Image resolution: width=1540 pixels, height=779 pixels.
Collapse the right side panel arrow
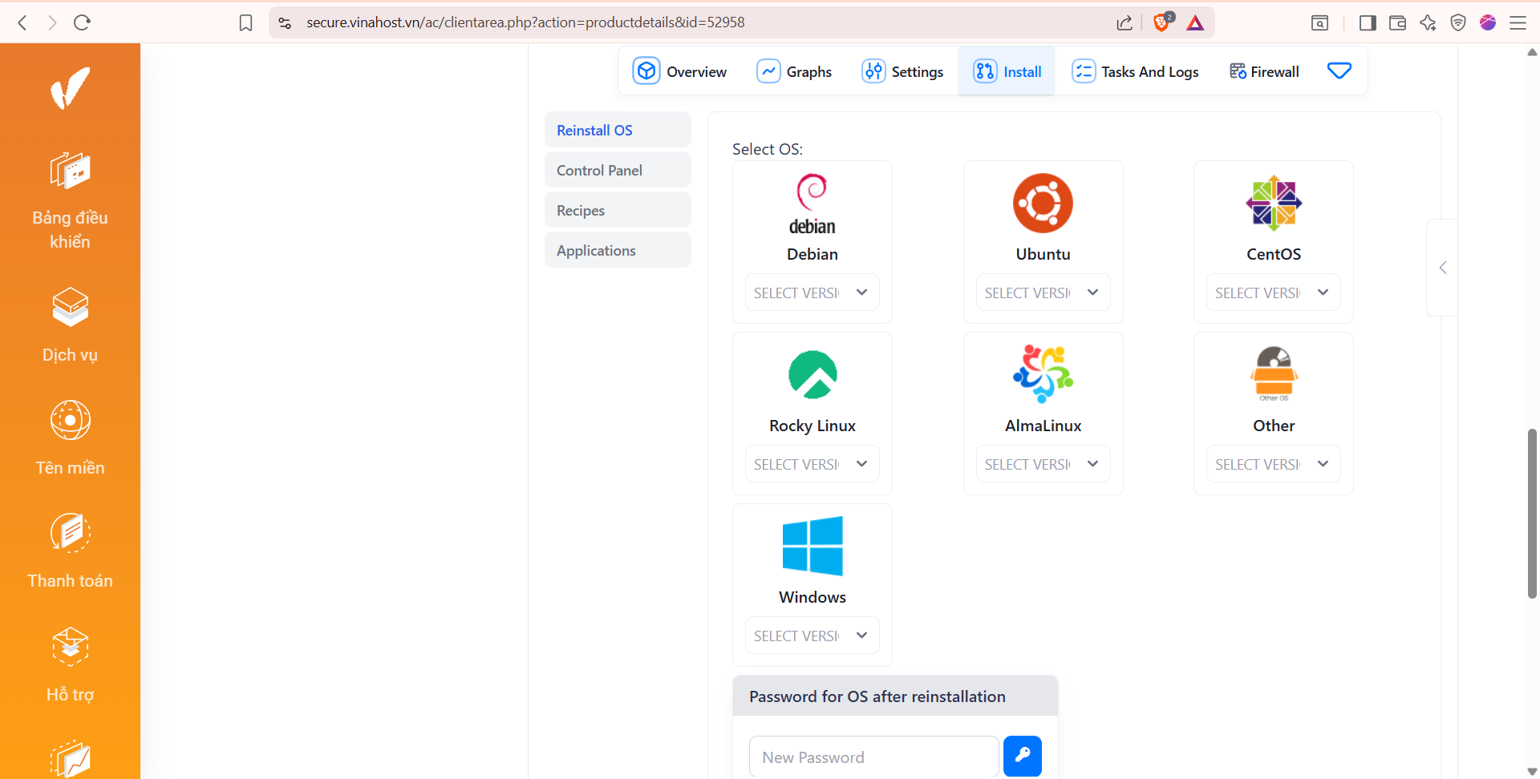1443,268
